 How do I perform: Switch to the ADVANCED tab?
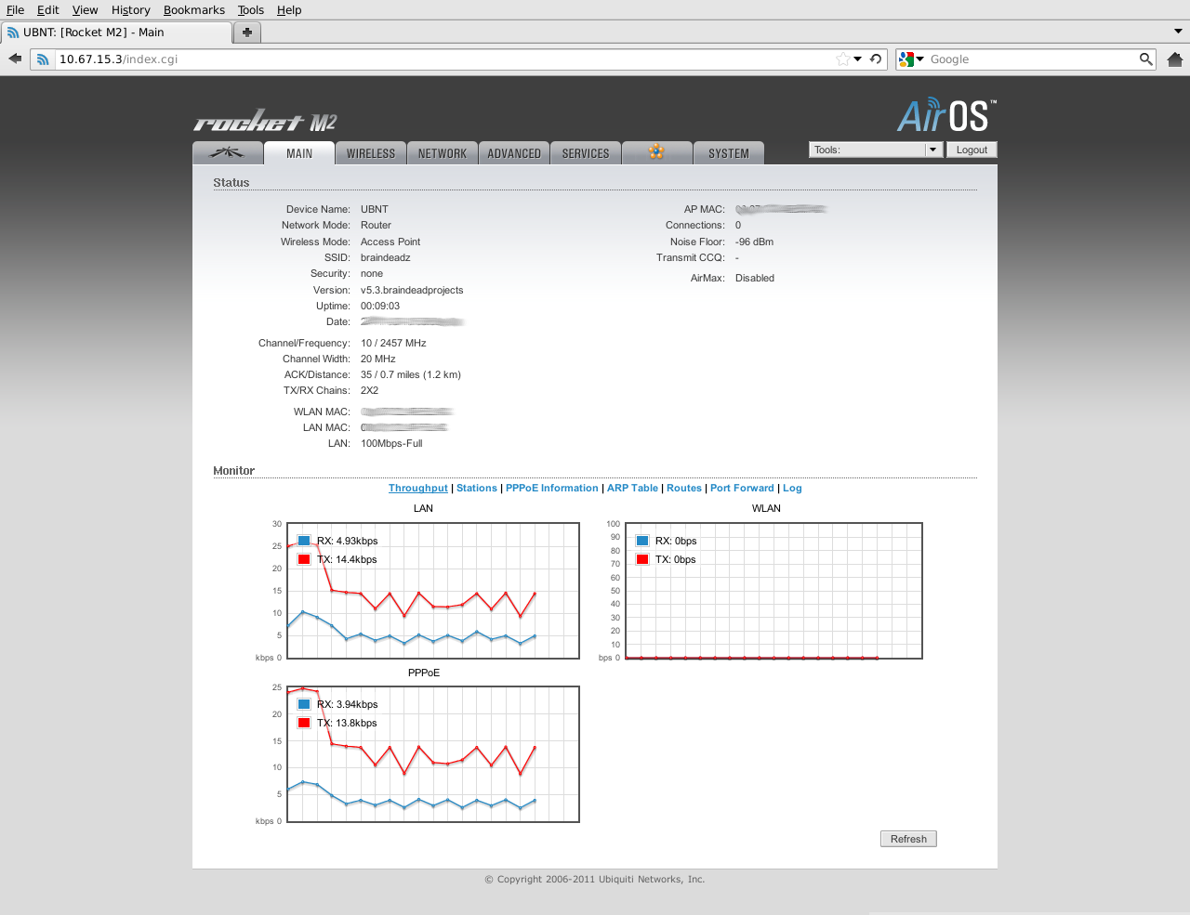pyautogui.click(x=514, y=153)
